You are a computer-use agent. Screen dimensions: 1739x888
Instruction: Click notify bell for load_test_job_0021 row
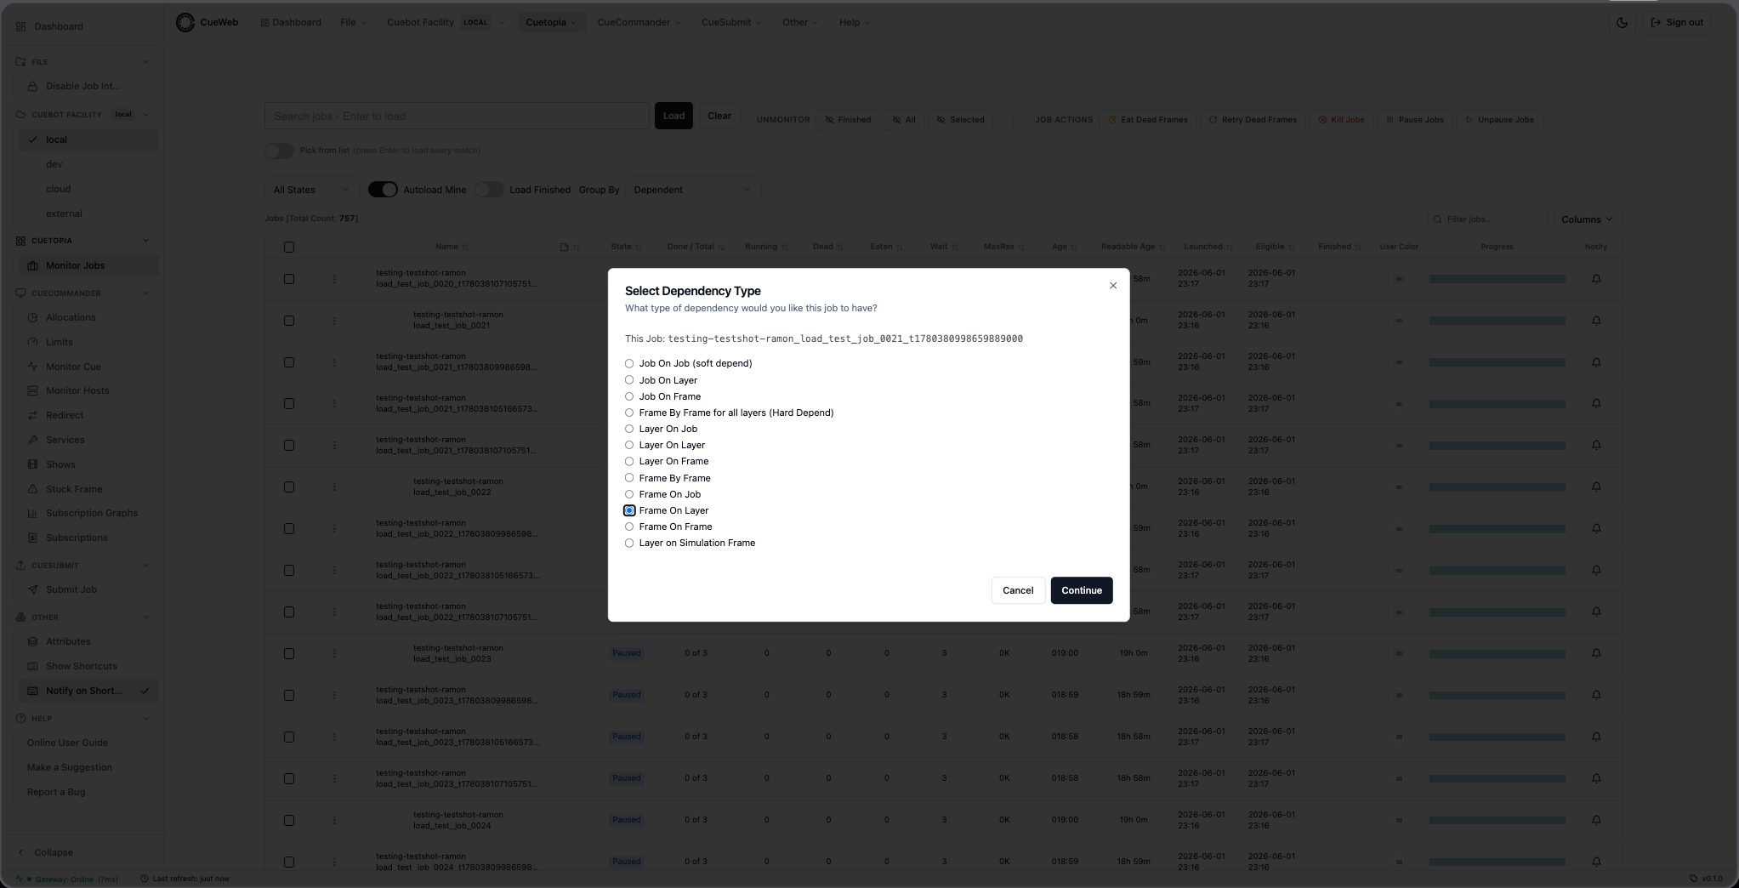pyautogui.click(x=1596, y=321)
